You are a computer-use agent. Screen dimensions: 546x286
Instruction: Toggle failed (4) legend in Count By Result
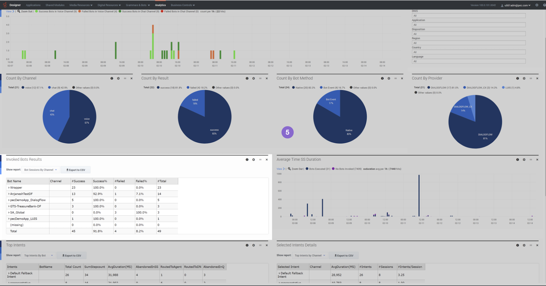pyautogui.click(x=197, y=88)
